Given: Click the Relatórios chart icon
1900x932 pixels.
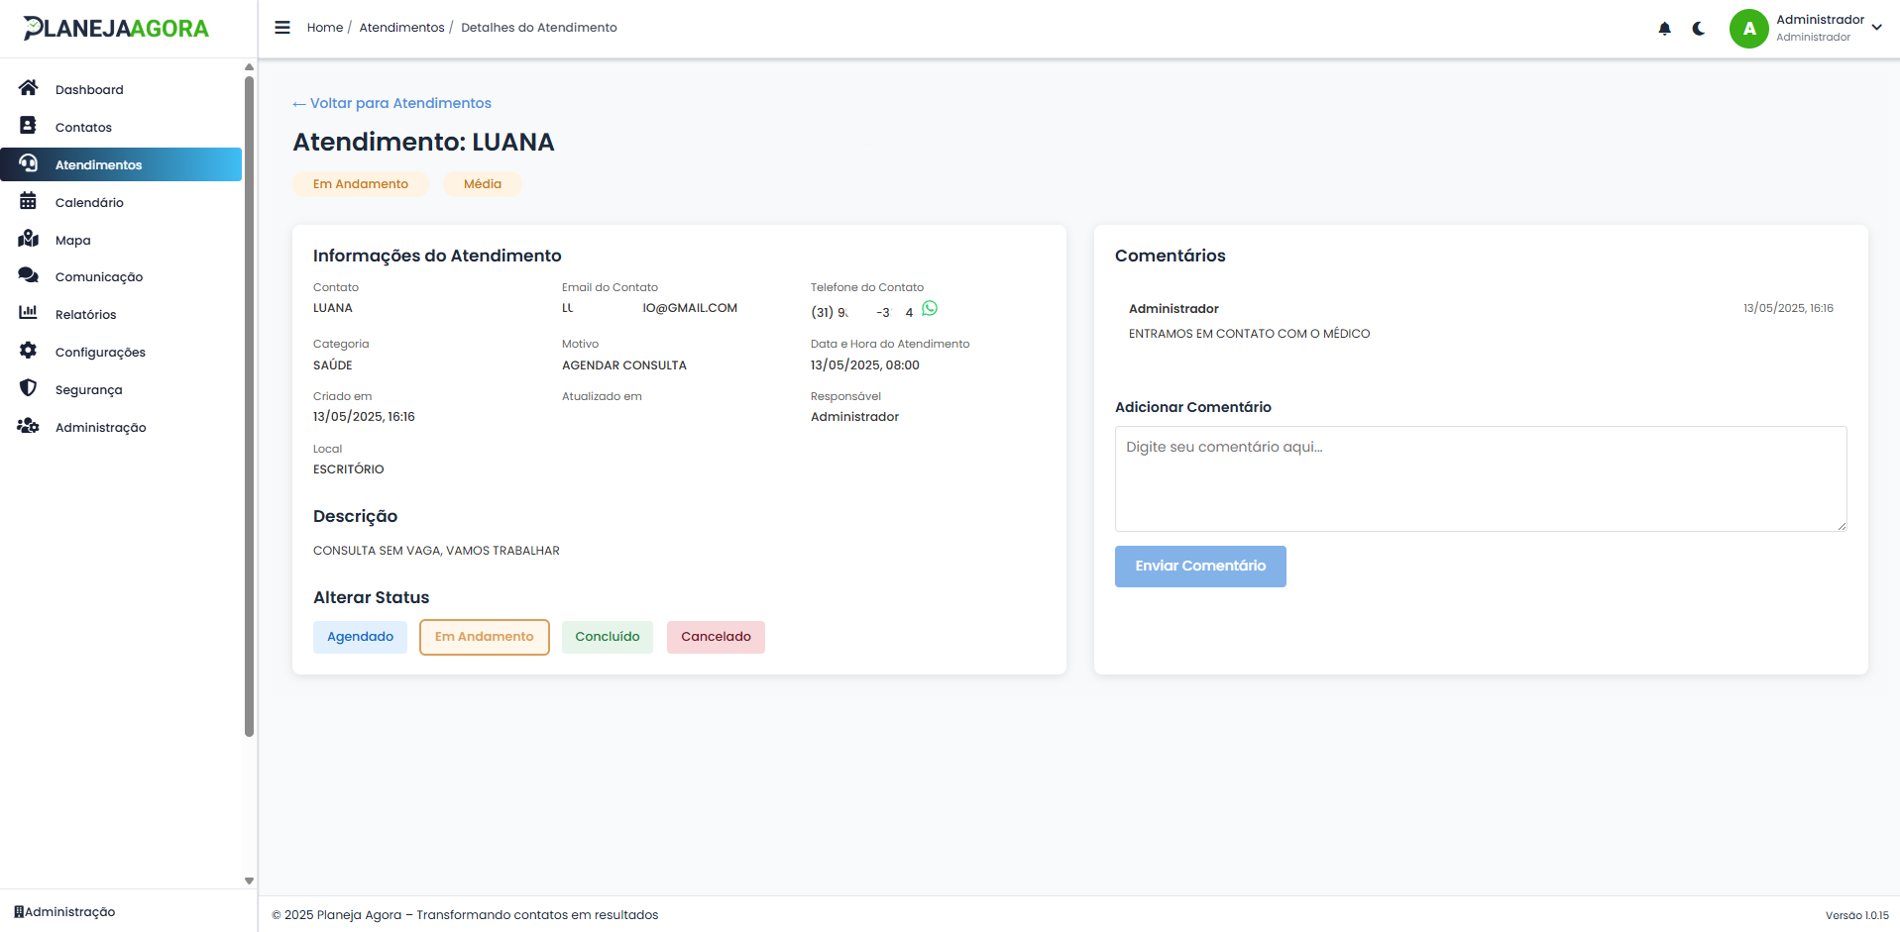Looking at the screenshot, I should point(29,313).
